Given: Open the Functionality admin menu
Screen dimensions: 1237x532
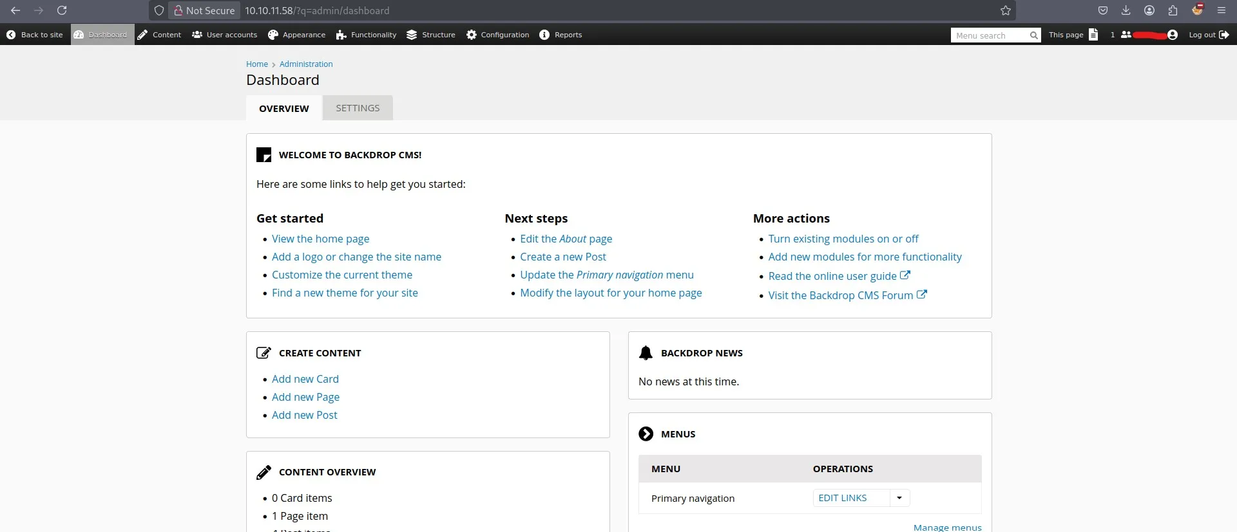Looking at the screenshot, I should pos(366,35).
